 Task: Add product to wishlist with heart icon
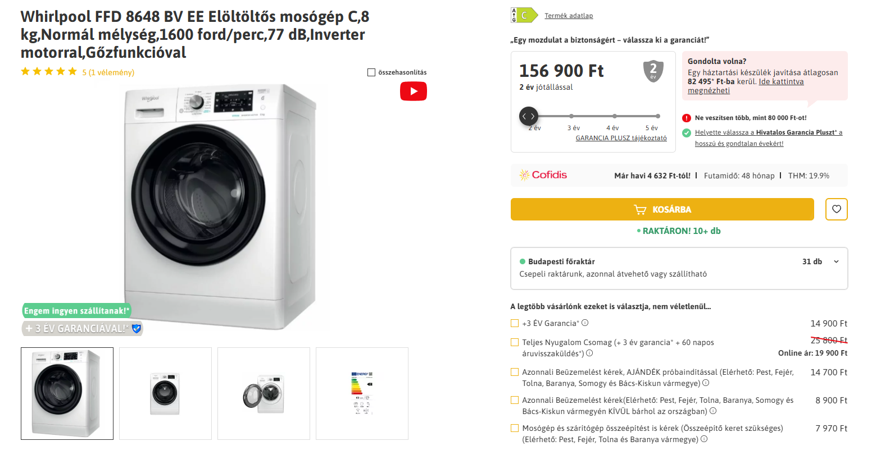pos(836,209)
